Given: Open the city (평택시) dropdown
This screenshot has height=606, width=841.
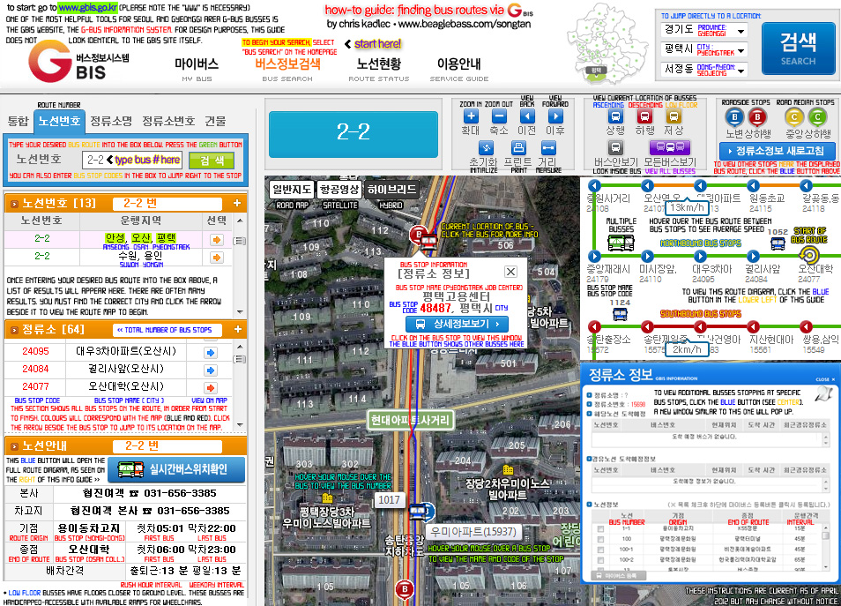Looking at the screenshot, I should pyautogui.click(x=739, y=49).
